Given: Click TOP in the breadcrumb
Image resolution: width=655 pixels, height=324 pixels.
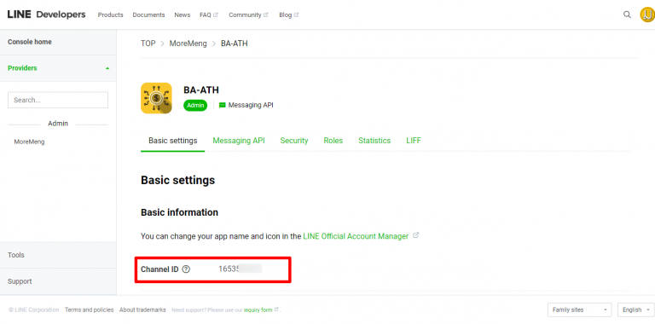Looking at the screenshot, I should click(148, 43).
